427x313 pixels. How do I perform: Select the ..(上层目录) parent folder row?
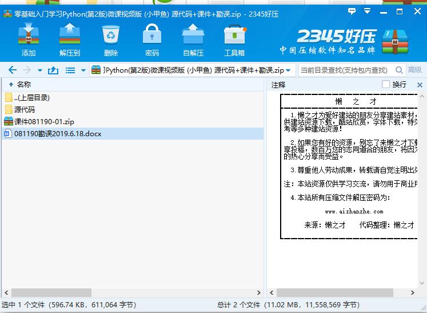tap(133, 98)
